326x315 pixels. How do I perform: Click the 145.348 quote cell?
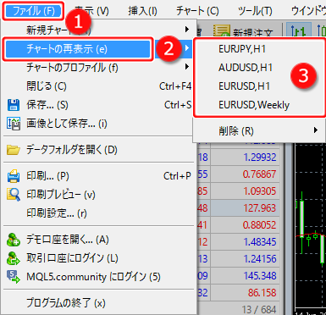[245, 276]
